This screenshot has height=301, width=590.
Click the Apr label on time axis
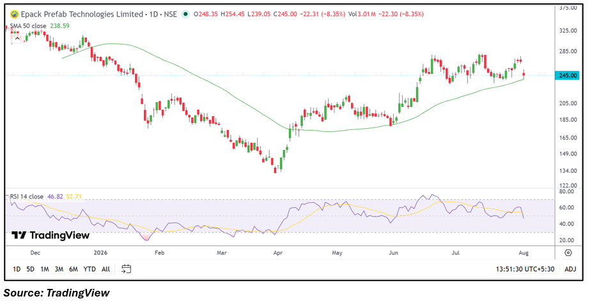point(277,253)
